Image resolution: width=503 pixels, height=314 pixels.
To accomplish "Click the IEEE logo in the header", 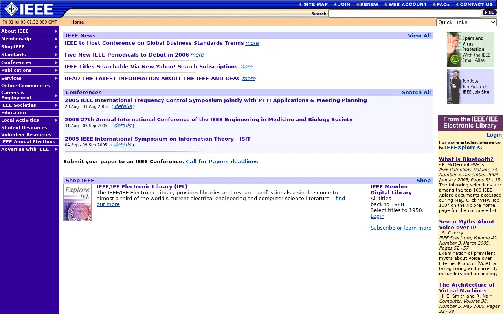I will (x=29, y=9).
